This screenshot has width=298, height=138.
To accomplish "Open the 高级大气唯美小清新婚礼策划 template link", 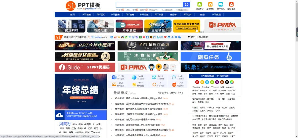I will point(143,98).
